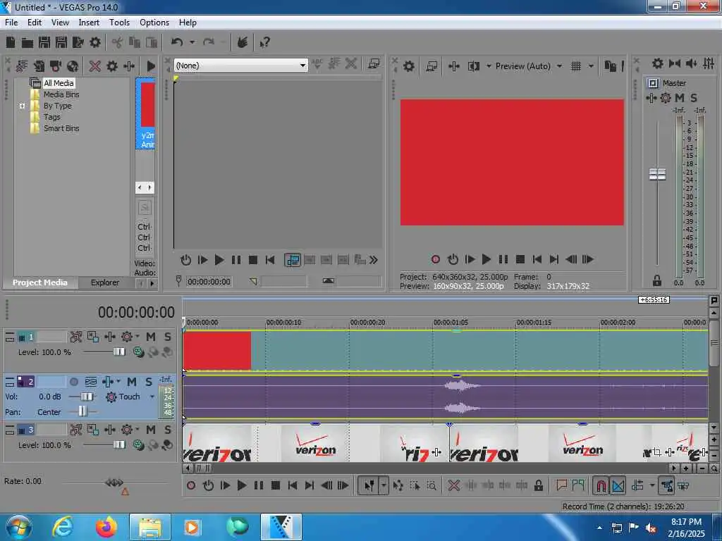Remove selected media with the red X icon
The image size is (722, 541).
(x=95, y=66)
